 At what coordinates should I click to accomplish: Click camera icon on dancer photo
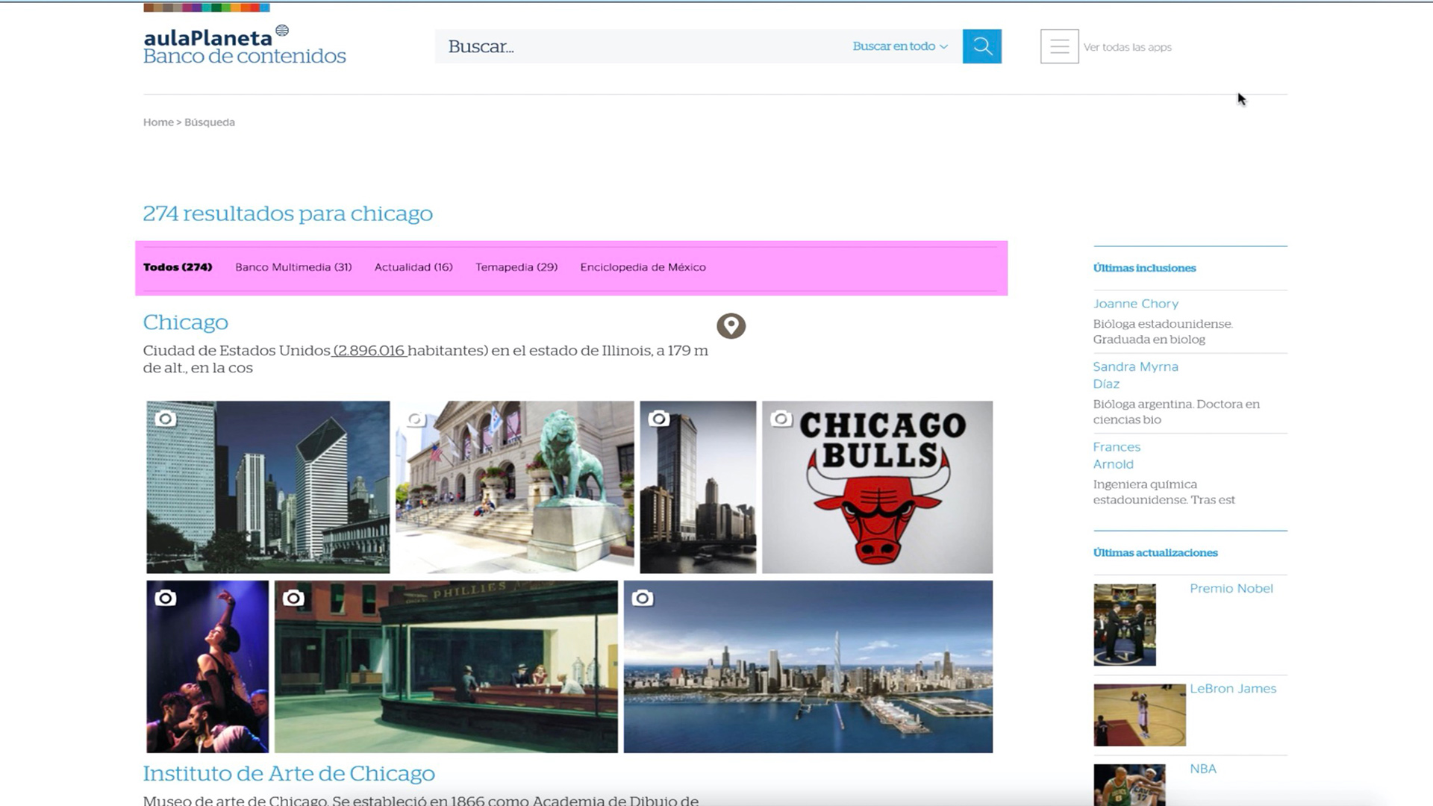point(166,598)
